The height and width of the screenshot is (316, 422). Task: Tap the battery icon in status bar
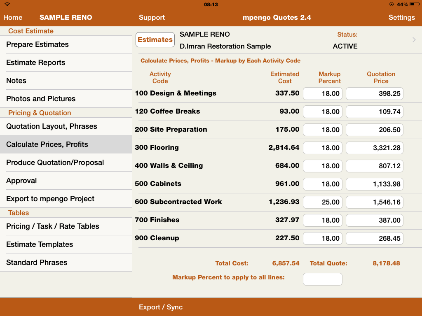pyautogui.click(x=414, y=5)
